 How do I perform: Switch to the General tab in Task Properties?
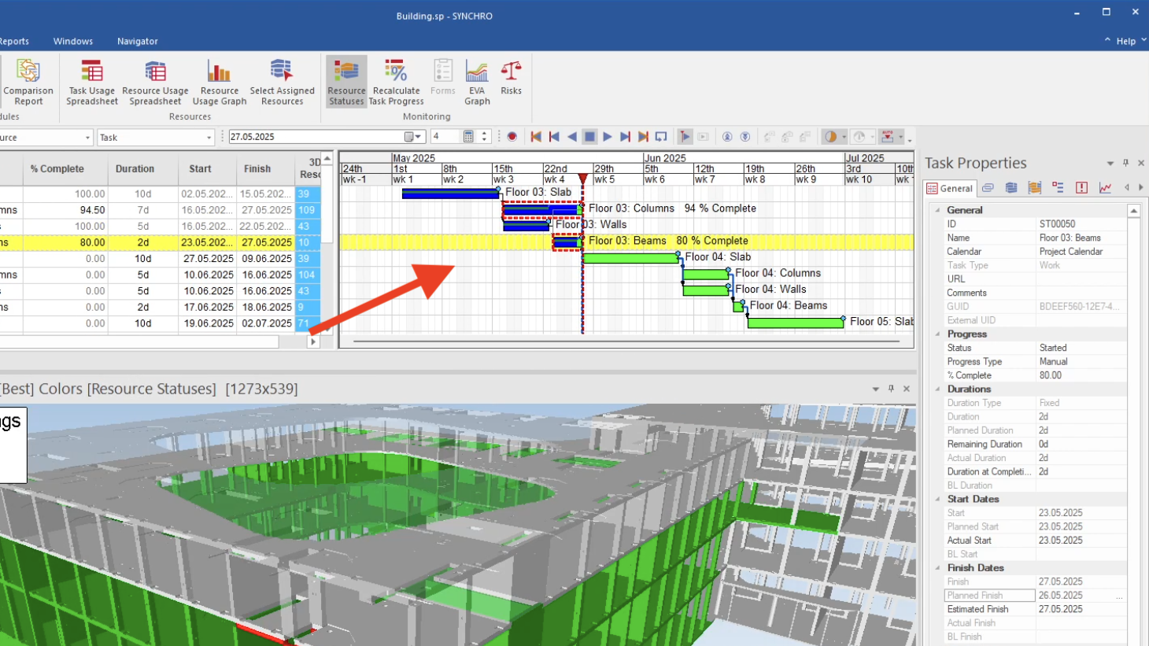tap(950, 188)
